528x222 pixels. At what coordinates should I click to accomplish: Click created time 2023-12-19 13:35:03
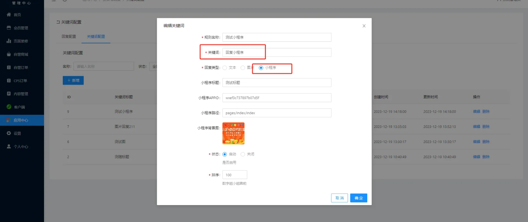pyautogui.click(x=390, y=127)
